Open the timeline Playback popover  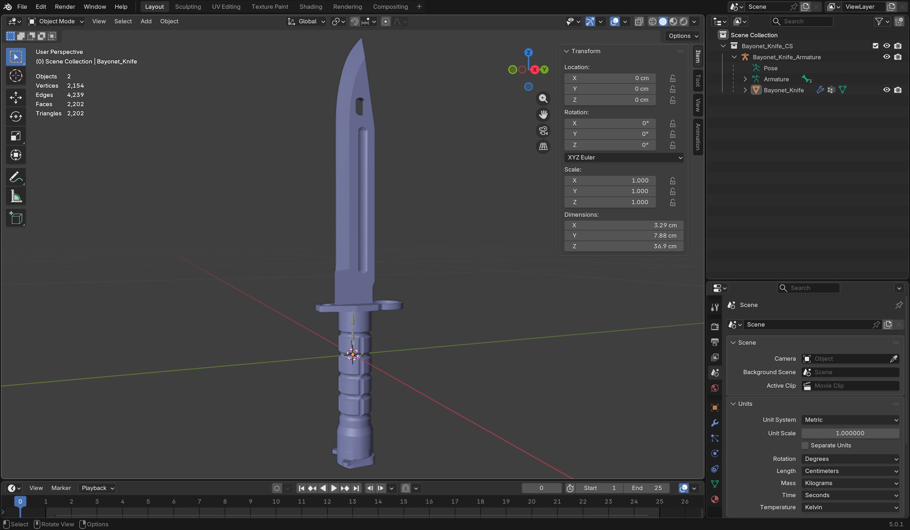[97, 488]
